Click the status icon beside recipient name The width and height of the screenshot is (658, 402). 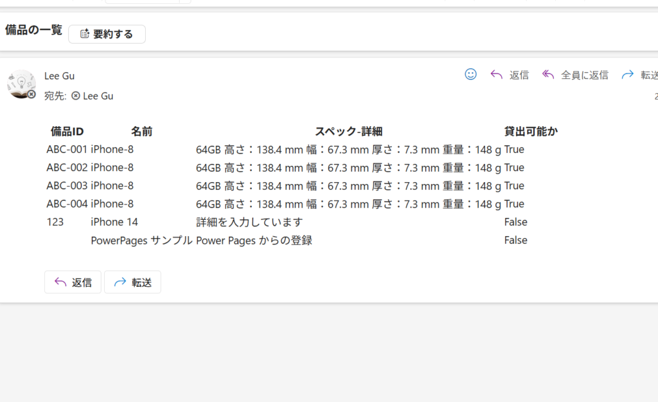click(x=76, y=96)
